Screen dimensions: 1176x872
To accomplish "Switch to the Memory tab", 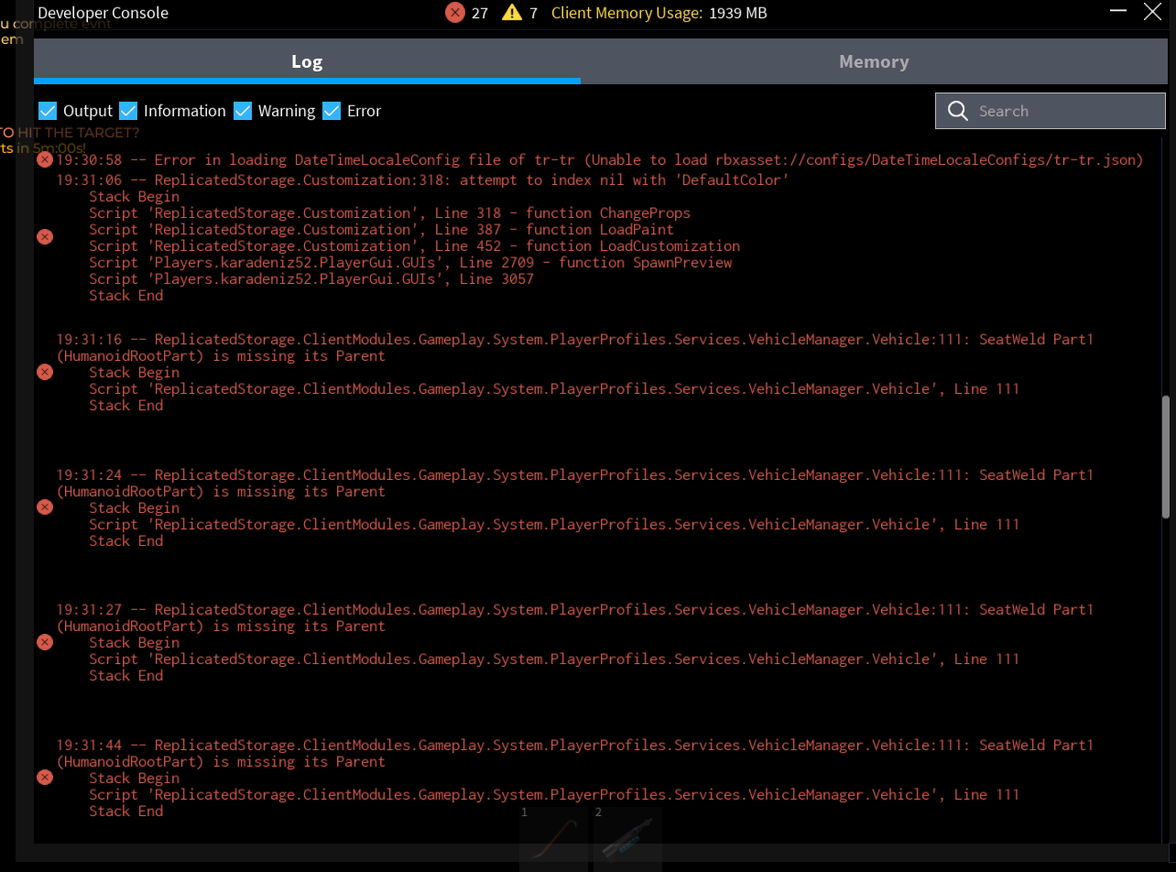I will pyautogui.click(x=874, y=62).
